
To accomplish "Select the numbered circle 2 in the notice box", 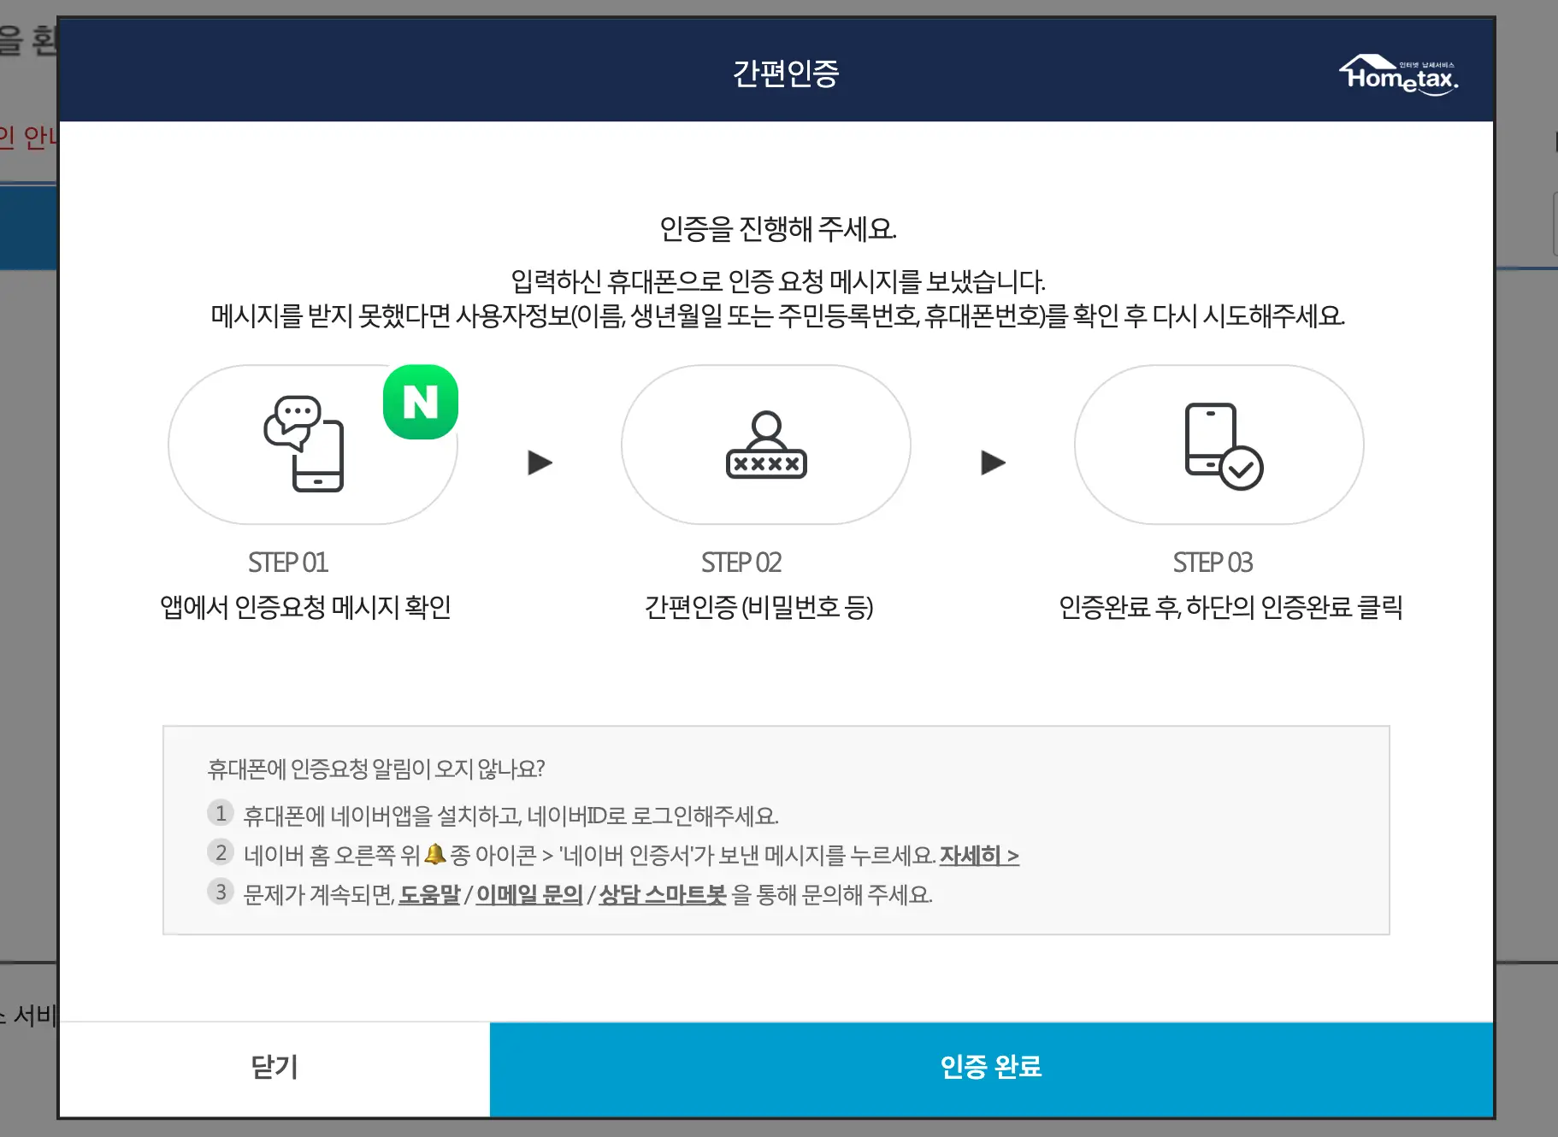I will click(x=221, y=853).
